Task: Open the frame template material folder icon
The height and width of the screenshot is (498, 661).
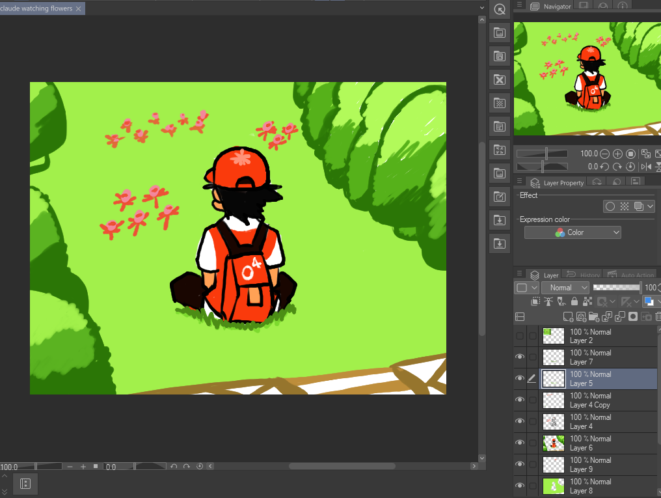Action: (x=500, y=126)
